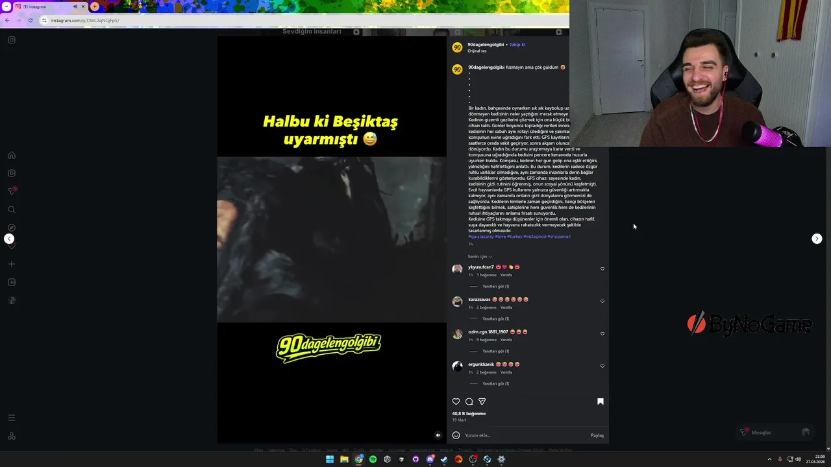Open the Meta apps icon at sidebar bottom

coord(12,436)
